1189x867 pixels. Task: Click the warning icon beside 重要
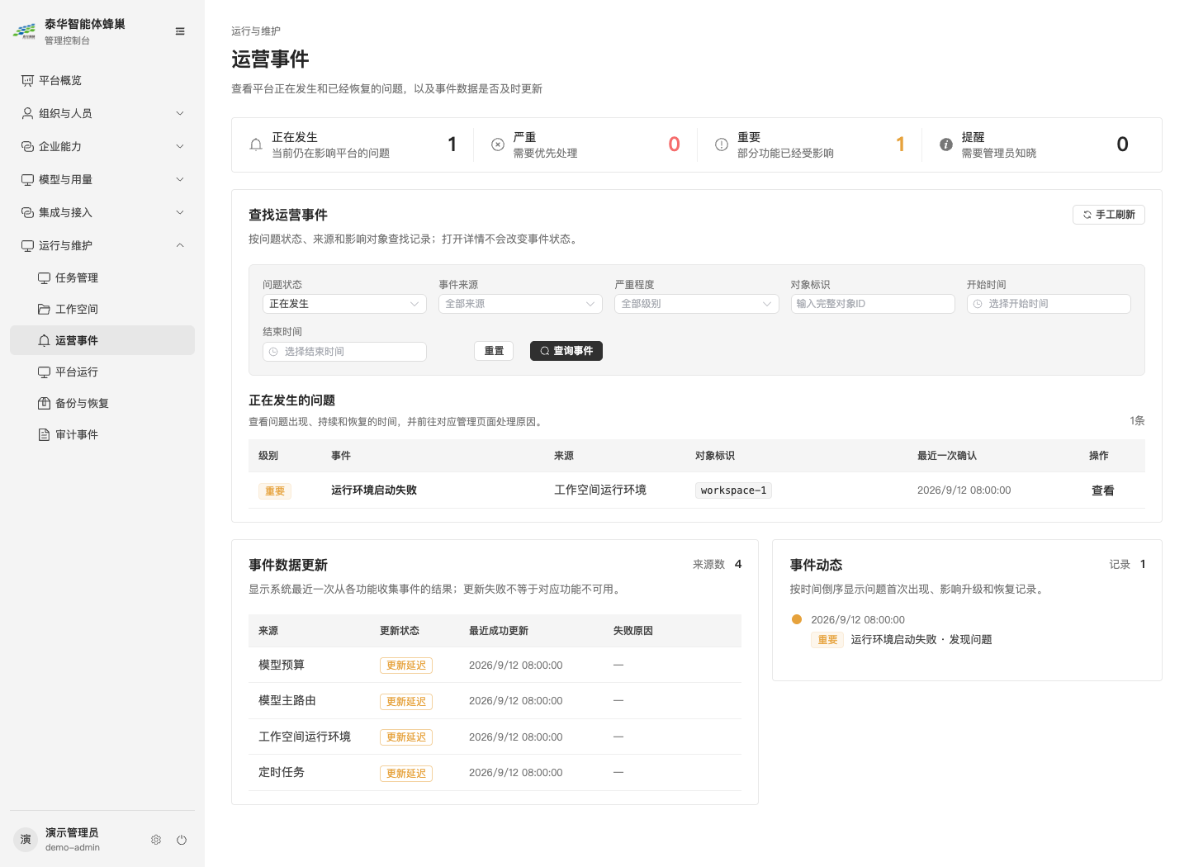(x=722, y=144)
